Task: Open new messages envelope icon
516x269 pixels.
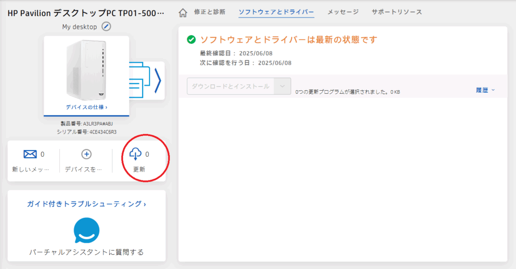Action: (30, 154)
